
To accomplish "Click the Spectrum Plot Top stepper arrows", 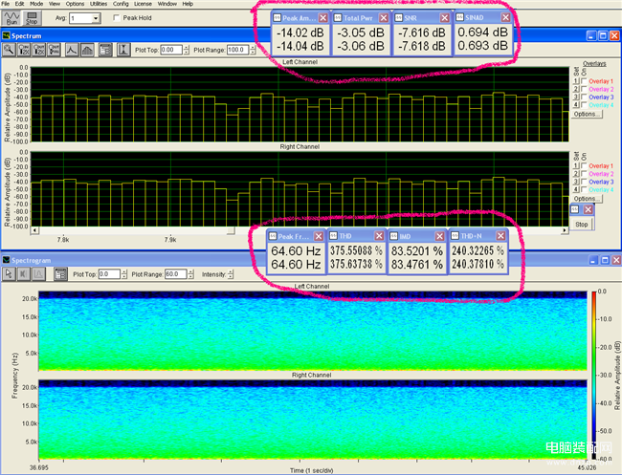I will coord(186,50).
